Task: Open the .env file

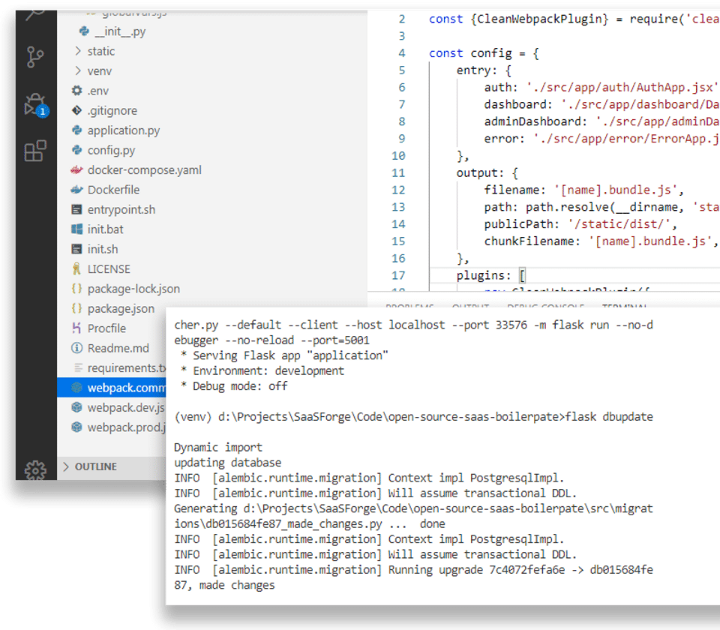Action: tap(98, 91)
